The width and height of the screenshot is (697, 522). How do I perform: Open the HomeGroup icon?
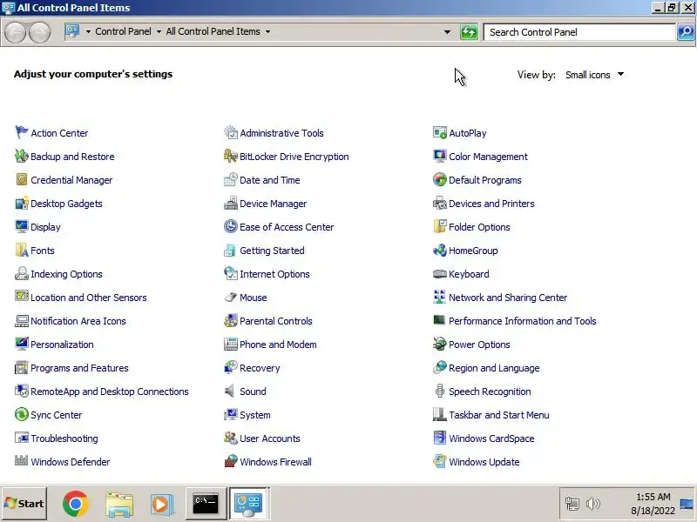440,250
